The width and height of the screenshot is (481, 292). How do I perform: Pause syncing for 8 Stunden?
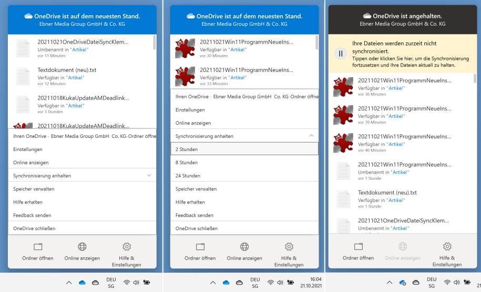point(244,163)
